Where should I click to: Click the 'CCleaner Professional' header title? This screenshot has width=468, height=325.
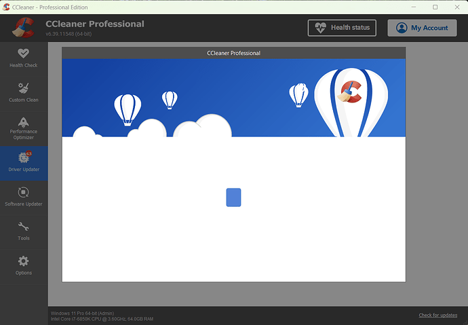tap(95, 24)
